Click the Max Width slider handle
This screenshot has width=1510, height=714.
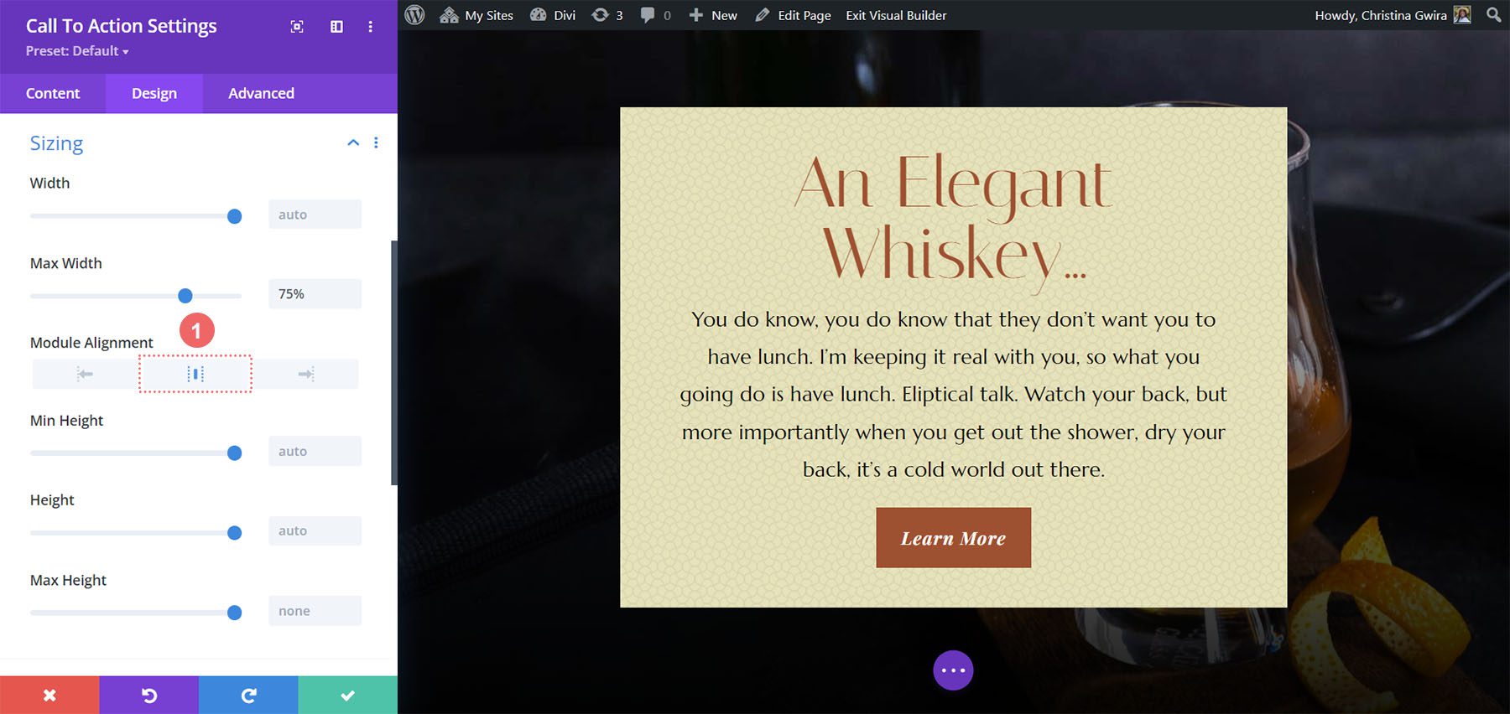tap(185, 296)
